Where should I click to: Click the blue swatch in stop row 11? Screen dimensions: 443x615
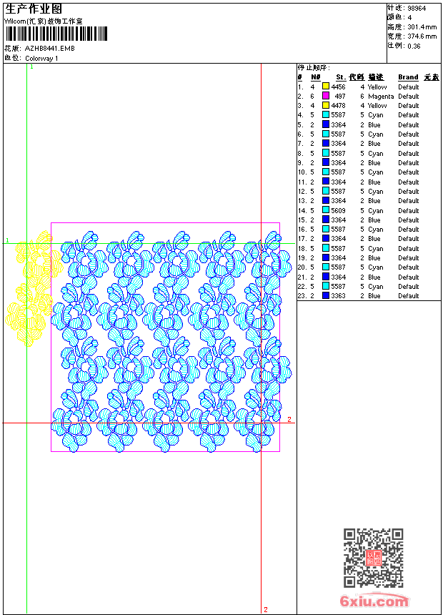326,182
